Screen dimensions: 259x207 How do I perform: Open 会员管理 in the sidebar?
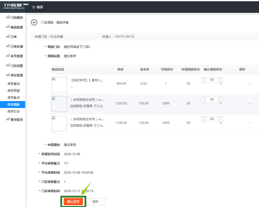click(x=14, y=56)
